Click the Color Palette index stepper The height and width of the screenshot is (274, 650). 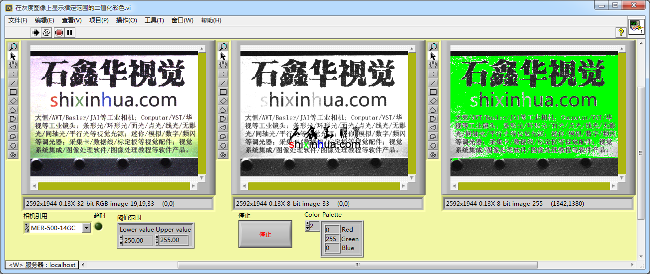307,226
